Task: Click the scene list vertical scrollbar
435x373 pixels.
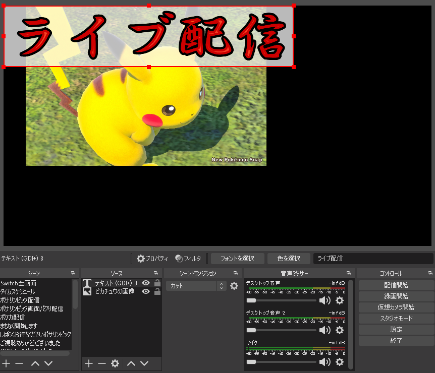Action: (x=75, y=294)
